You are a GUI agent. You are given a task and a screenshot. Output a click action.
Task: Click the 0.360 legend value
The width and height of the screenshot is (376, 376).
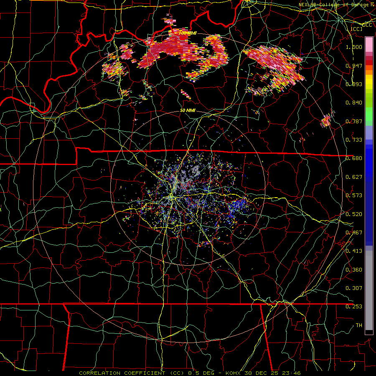[x=354, y=270]
